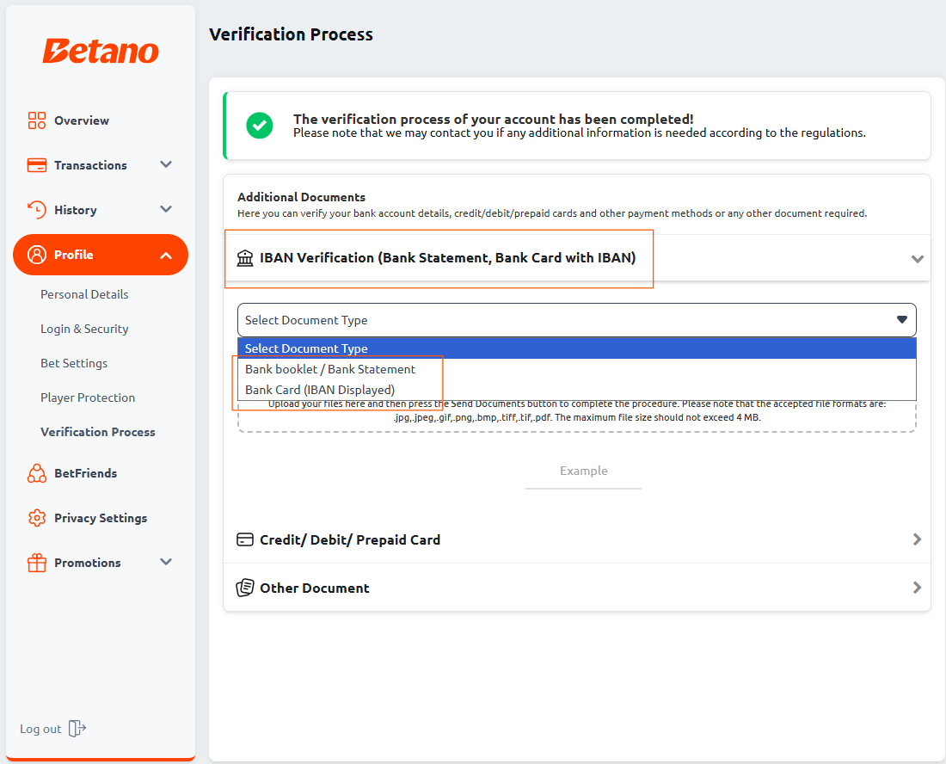
Task: Click the Promotions gift icon
Action: click(x=37, y=563)
